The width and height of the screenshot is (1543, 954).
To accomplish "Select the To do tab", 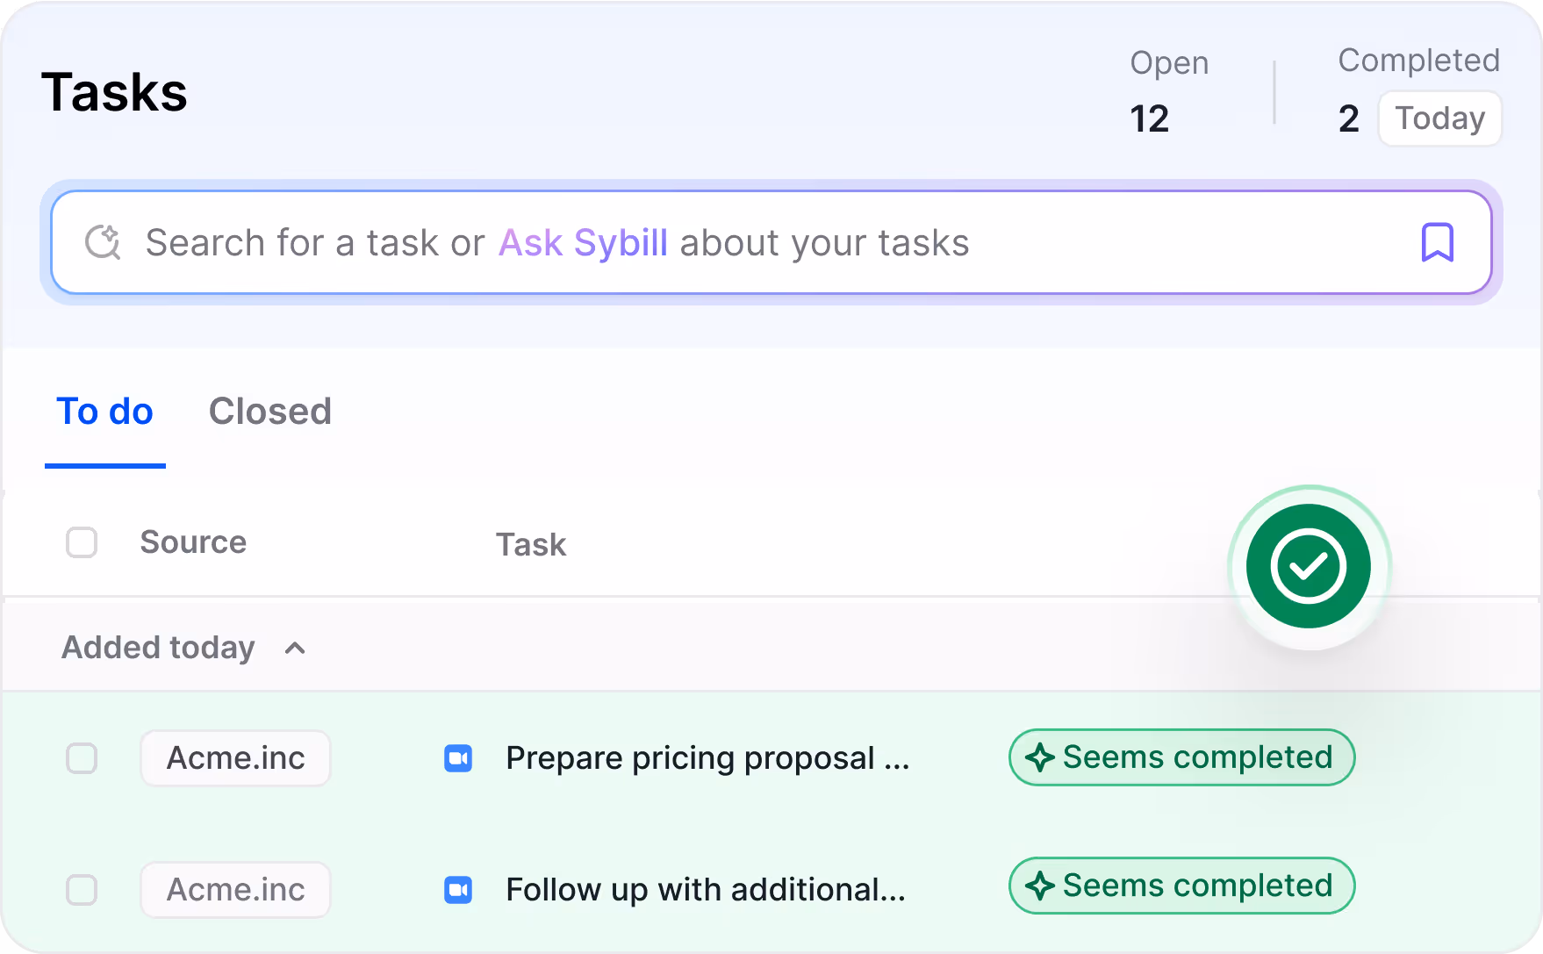I will 105,412.
